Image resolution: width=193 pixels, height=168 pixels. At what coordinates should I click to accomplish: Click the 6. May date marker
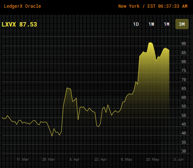coord(126,160)
